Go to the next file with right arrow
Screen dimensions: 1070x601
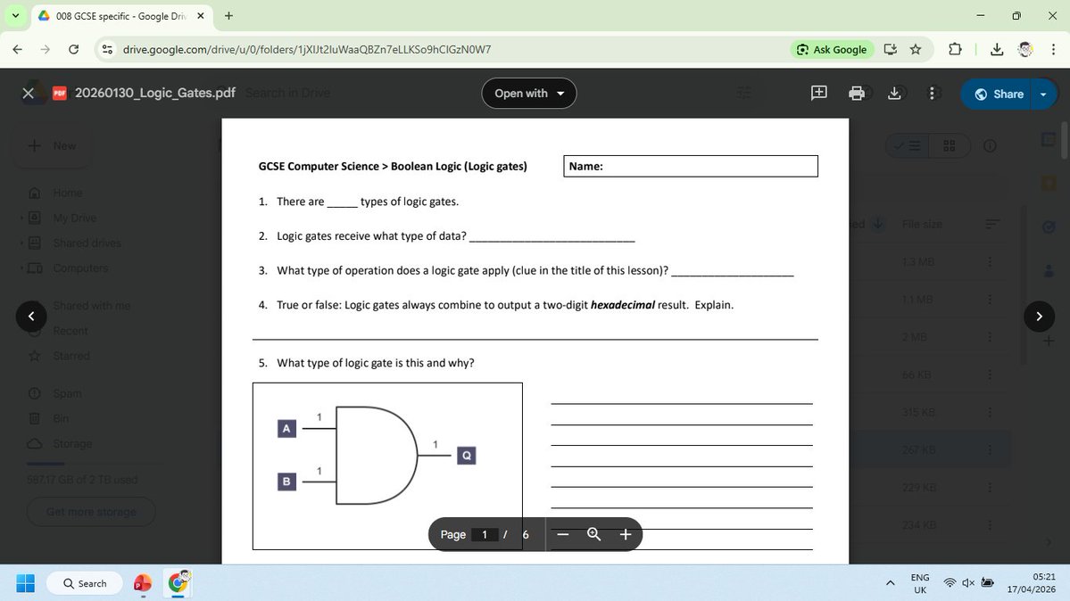click(x=1039, y=316)
